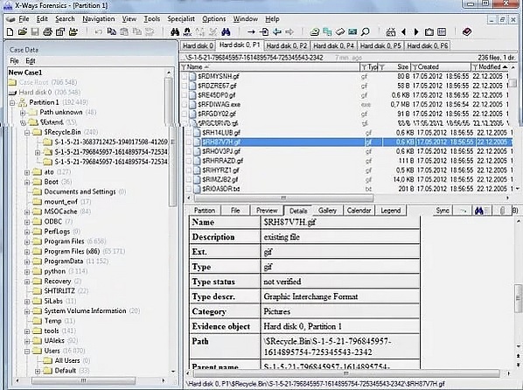Click the Open disk toolbar icon
Image resolution: width=523 pixels, height=390 pixels.
(315, 32)
